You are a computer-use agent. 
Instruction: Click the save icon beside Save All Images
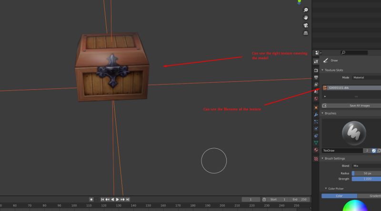[x=324, y=105]
